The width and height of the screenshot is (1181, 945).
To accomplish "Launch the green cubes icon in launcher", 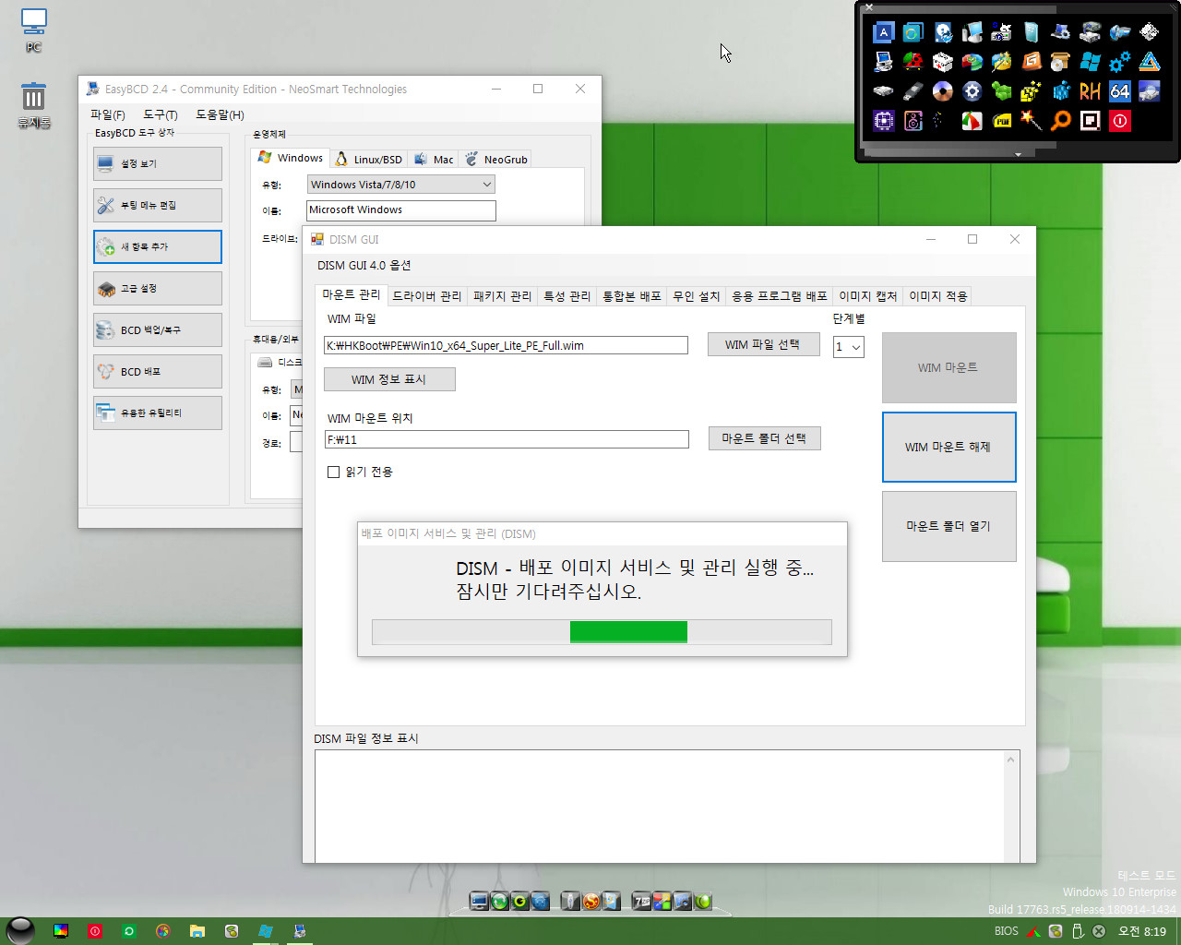I will 1001,90.
